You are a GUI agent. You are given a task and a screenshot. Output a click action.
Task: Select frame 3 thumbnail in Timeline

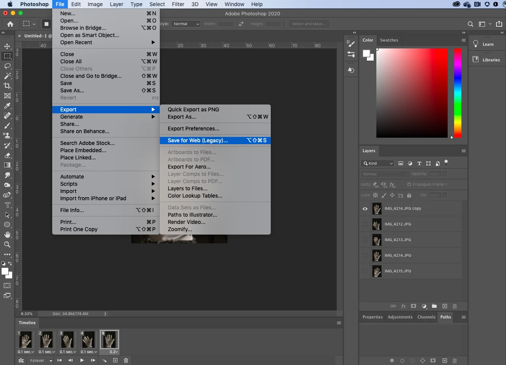click(67, 339)
